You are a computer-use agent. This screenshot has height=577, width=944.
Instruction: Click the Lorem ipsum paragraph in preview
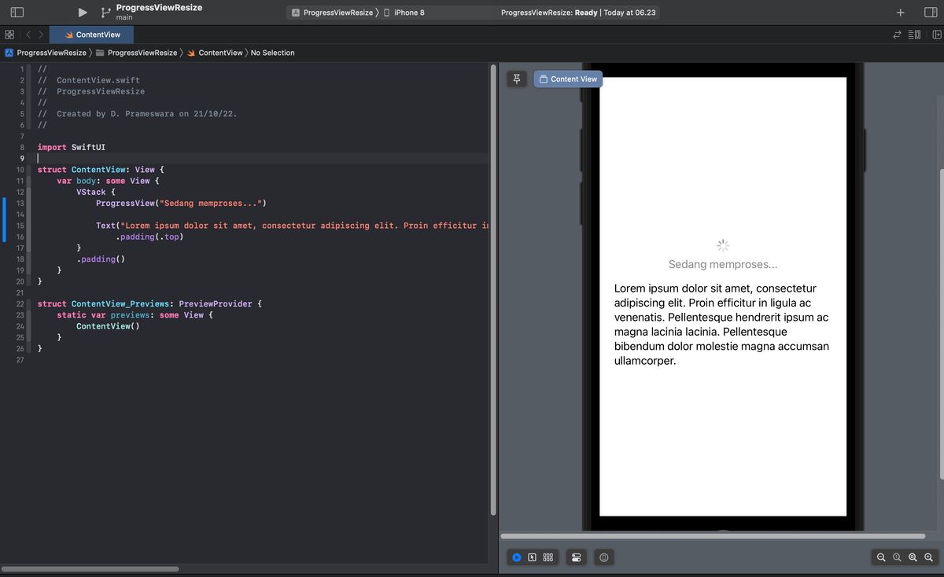(721, 325)
